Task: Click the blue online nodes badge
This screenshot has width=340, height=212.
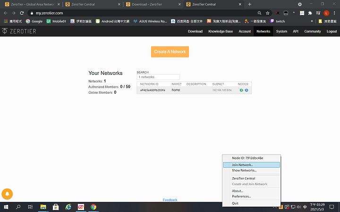Action: (x=246, y=90)
